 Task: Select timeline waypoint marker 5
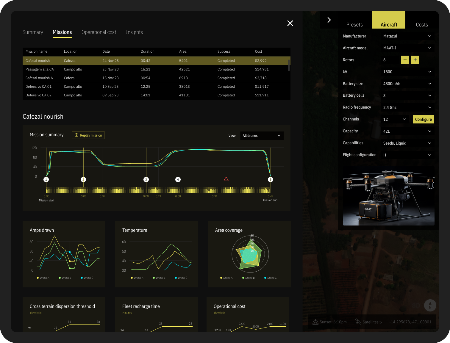click(x=271, y=179)
